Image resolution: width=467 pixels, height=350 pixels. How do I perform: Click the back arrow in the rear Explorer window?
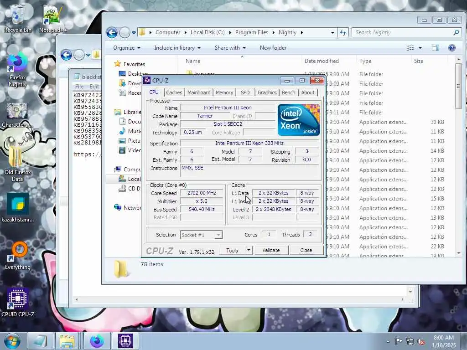66,55
